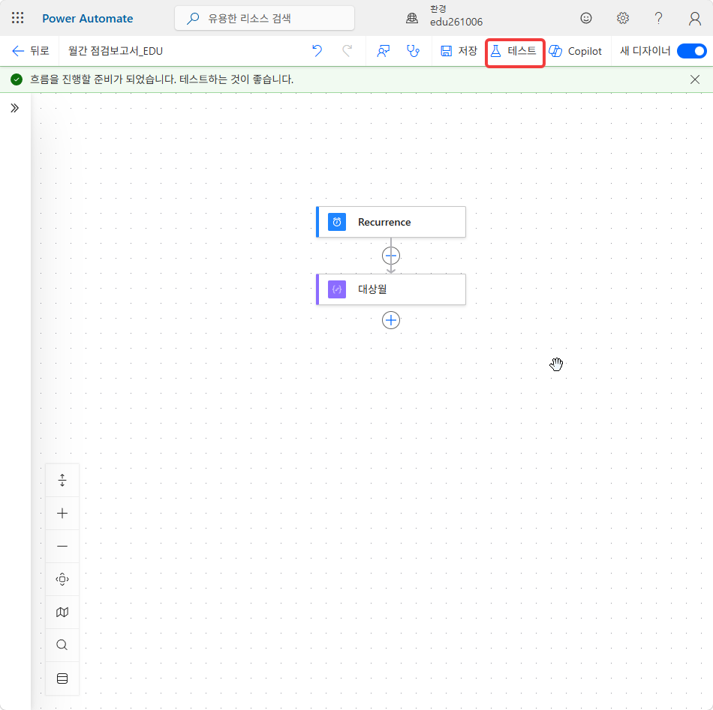This screenshot has height=710, width=713.
Task: Open the Copilot pane
Action: (575, 51)
